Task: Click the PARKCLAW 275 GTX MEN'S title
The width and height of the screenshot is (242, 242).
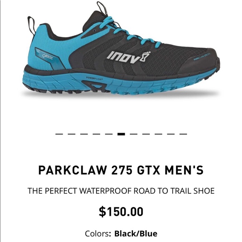Action: pyautogui.click(x=121, y=170)
